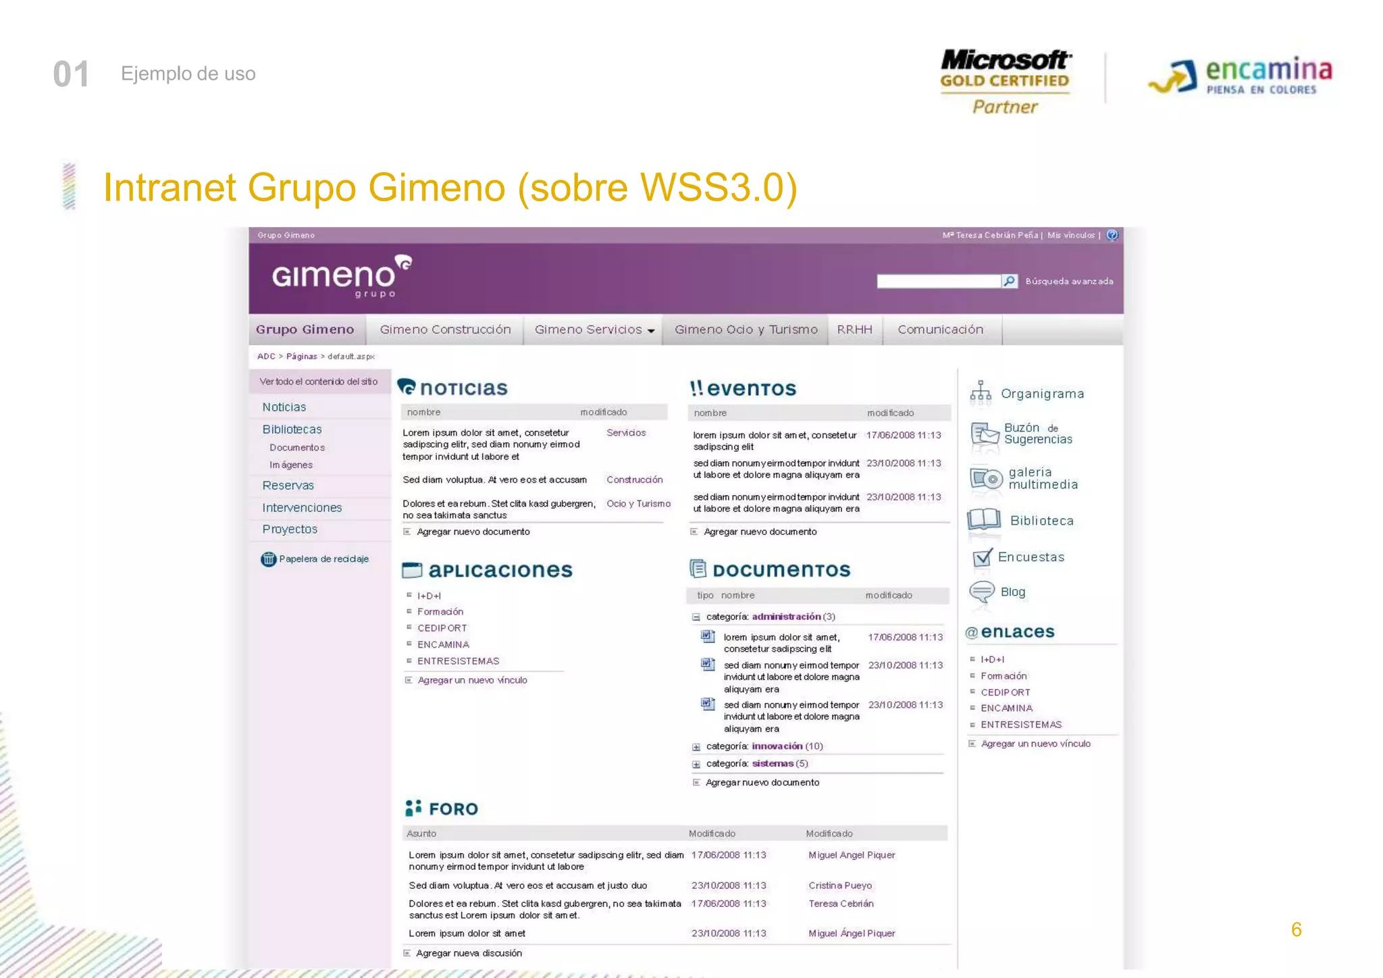Click the Páginas breadcrumb link
Screen dimensions: 1383x978
tap(301, 357)
